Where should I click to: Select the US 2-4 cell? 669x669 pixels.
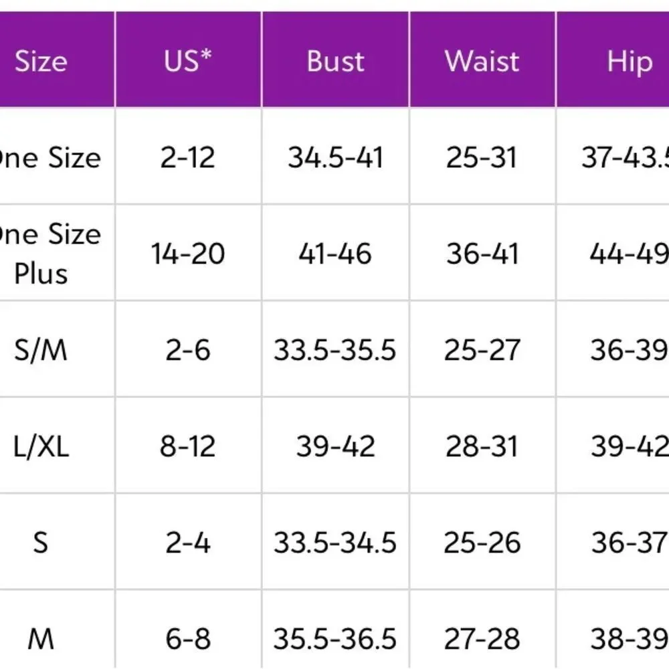pyautogui.click(x=188, y=543)
